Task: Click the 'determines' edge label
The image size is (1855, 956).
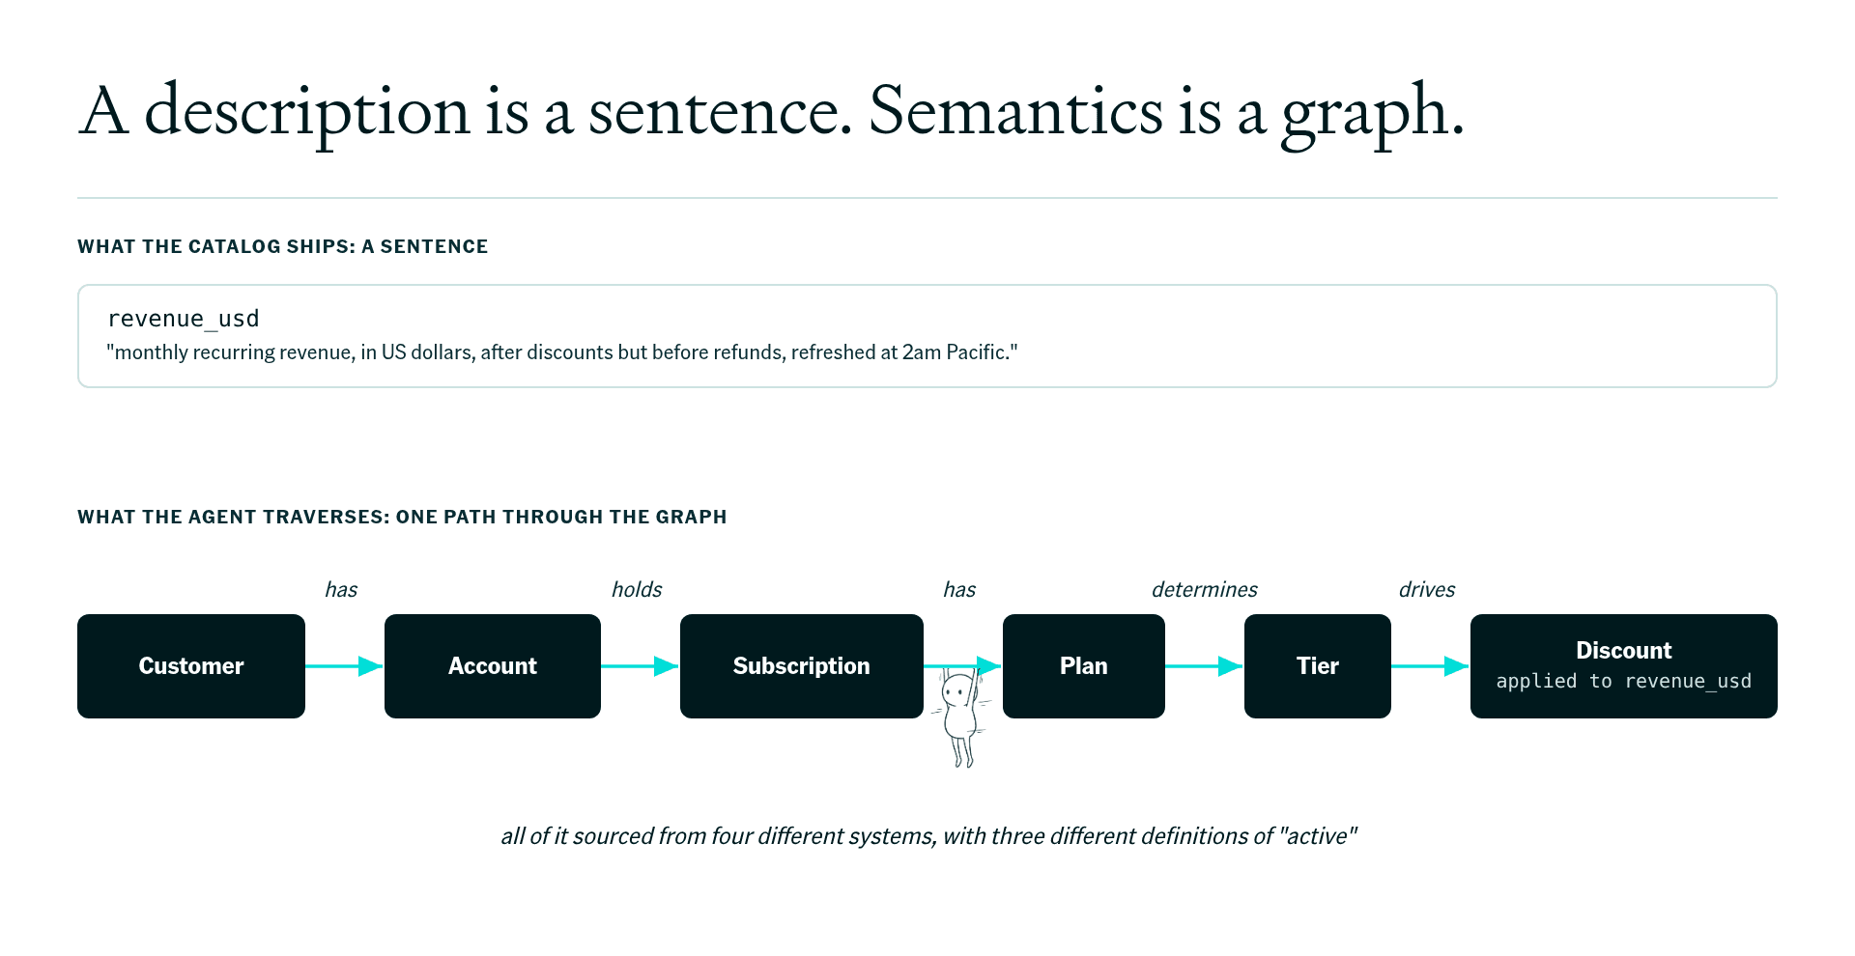Action: [x=1205, y=589]
